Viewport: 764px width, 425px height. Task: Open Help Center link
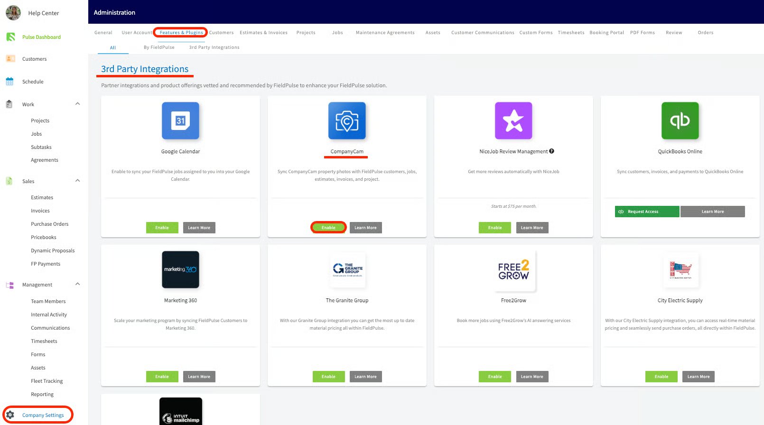click(x=44, y=13)
